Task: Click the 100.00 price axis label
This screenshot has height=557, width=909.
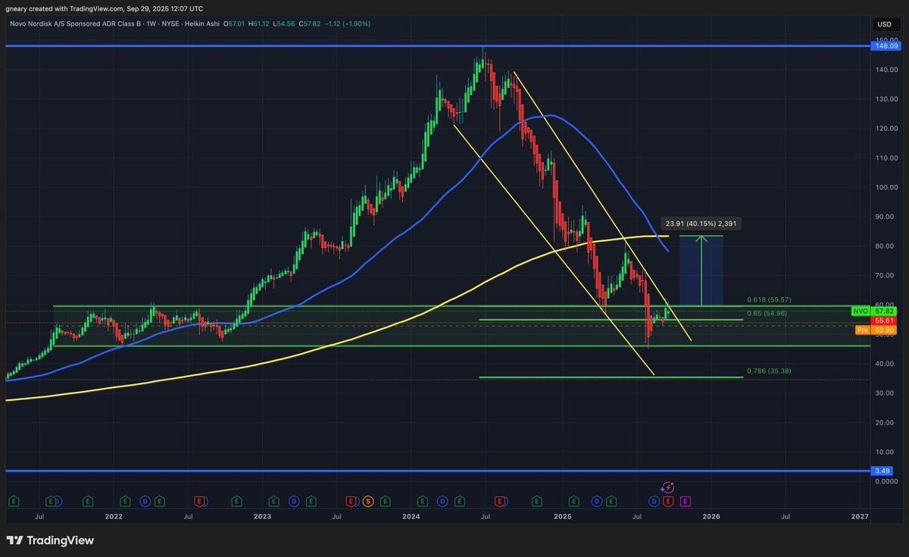Action: pyautogui.click(x=887, y=187)
